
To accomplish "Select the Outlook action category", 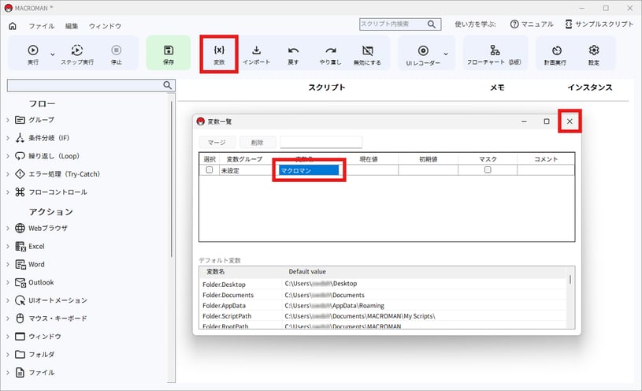I will [41, 282].
